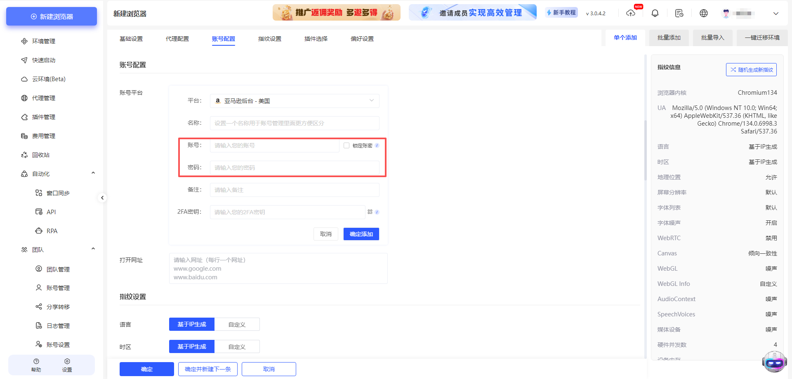This screenshot has width=792, height=379.
Task: Expand the user account menu via top-right chevron
Action: tap(776, 13)
